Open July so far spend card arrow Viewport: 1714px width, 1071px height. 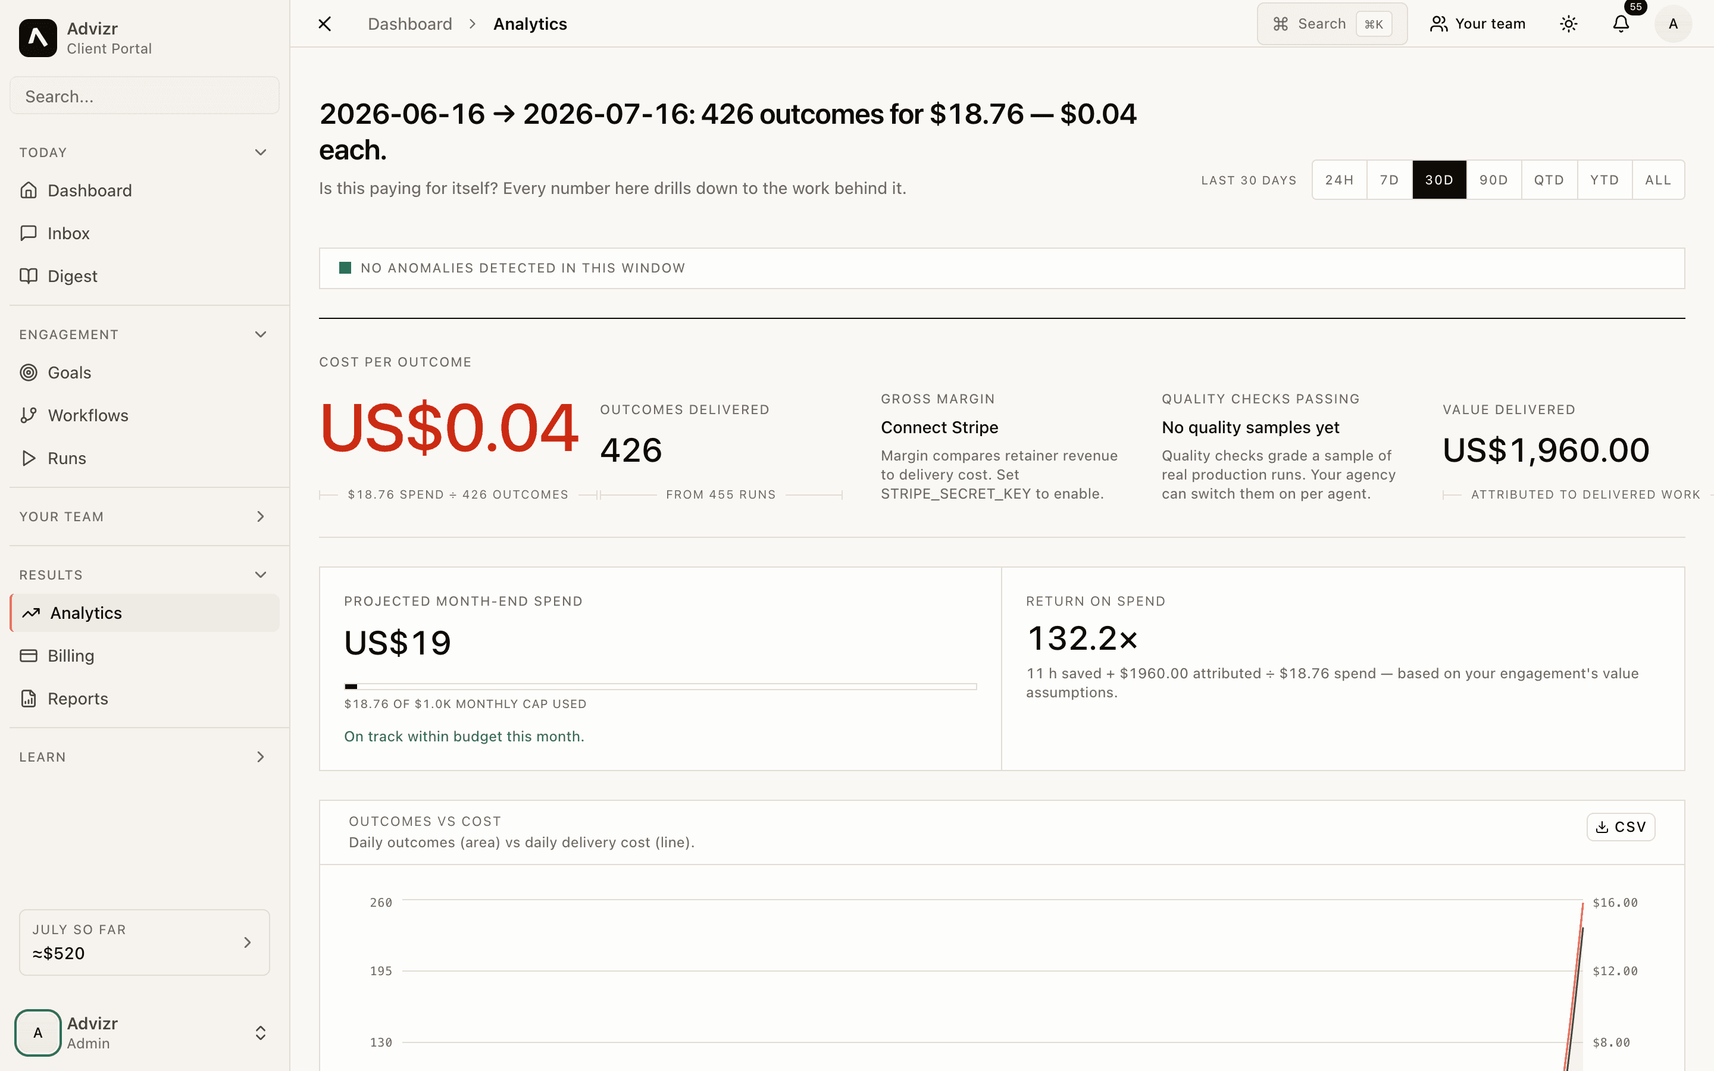tap(247, 942)
